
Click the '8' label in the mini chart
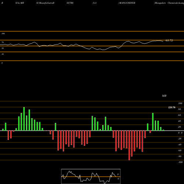point(118,174)
